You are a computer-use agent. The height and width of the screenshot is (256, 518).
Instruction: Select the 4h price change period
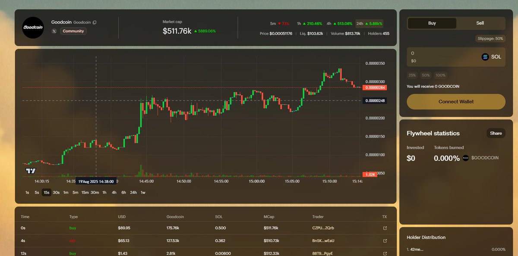pyautogui.click(x=340, y=24)
